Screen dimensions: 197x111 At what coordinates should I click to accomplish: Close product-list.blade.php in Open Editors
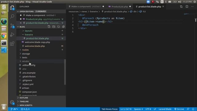coord(21,23)
